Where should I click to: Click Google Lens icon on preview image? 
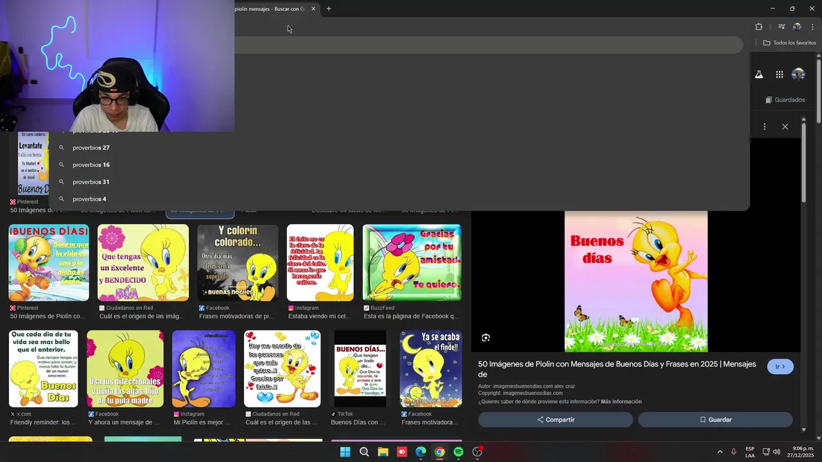485,338
